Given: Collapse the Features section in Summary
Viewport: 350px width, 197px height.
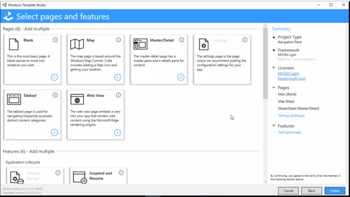Looking at the screenshot, I should pos(274,125).
